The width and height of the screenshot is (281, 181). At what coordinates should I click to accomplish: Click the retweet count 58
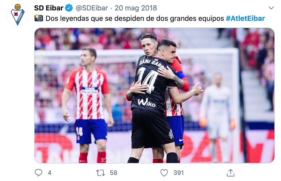(x=114, y=173)
